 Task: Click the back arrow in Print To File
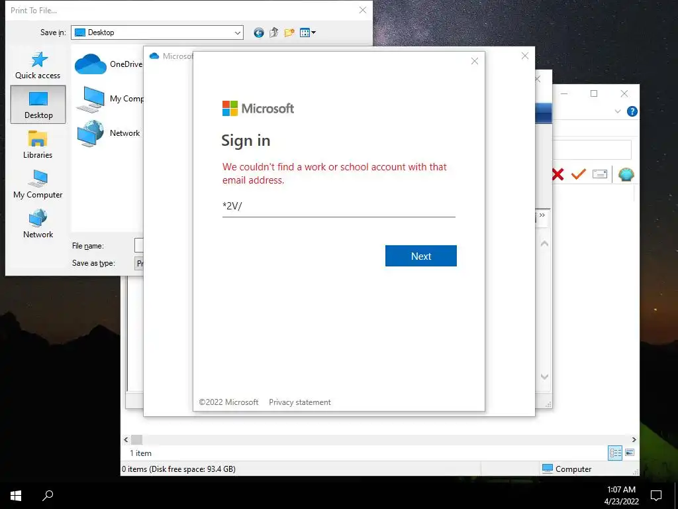coord(259,32)
